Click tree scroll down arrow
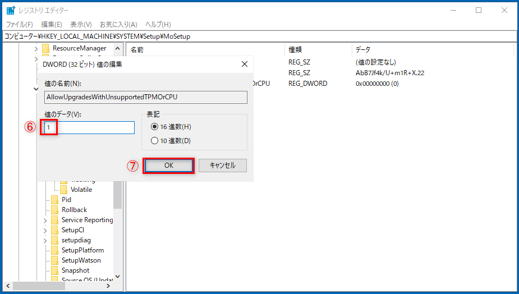Viewport: 519px width, 294px height. (117, 277)
